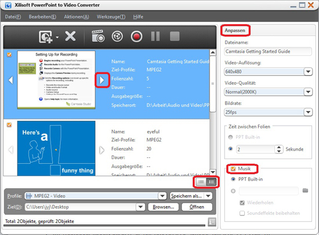The image size is (319, 235).
Task: Click the film reel convert icon
Action: [117, 36]
